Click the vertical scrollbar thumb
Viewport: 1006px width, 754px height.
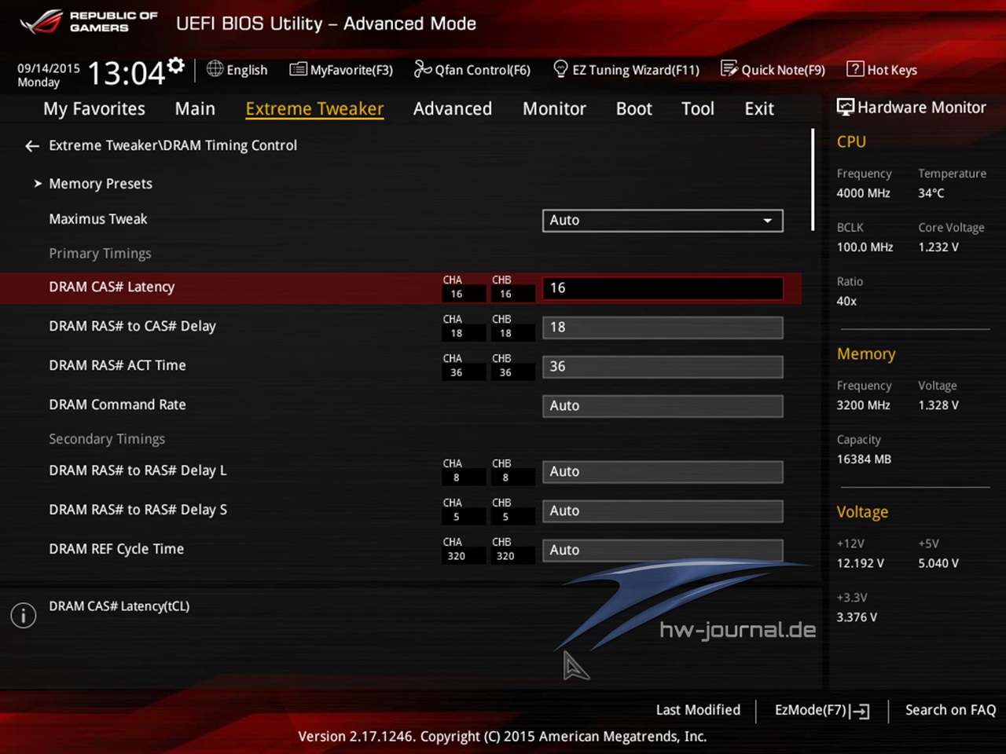[813, 180]
